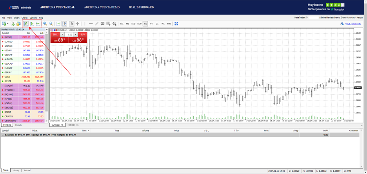
Task: Increase the trade volume with up arrow
Action: [x=75, y=34]
